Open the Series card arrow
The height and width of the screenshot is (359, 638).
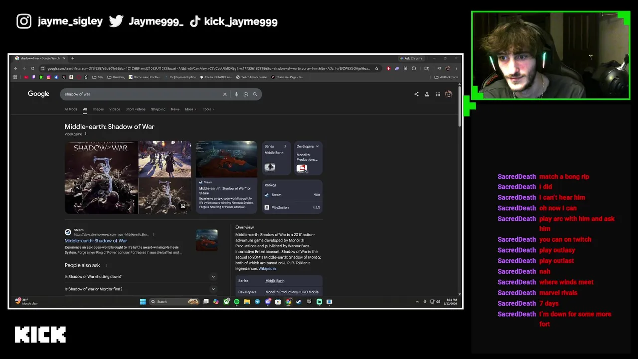[285, 146]
